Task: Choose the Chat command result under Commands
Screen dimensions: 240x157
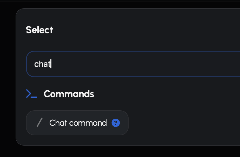Action: pos(77,123)
